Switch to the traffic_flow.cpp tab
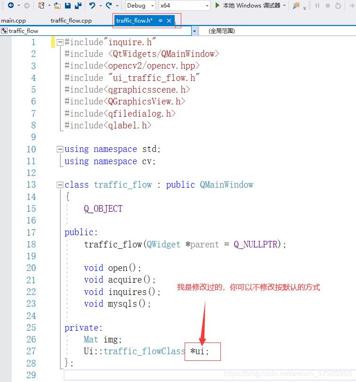The width and height of the screenshot is (356, 382). coord(71,21)
